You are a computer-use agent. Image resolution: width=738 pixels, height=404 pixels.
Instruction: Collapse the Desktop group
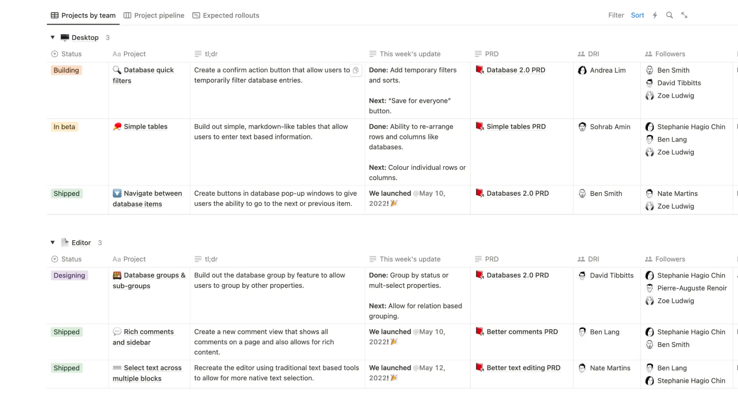(x=53, y=38)
